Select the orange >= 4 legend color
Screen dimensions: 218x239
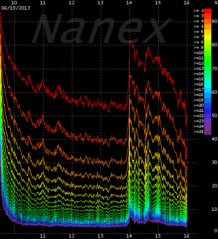point(207,22)
